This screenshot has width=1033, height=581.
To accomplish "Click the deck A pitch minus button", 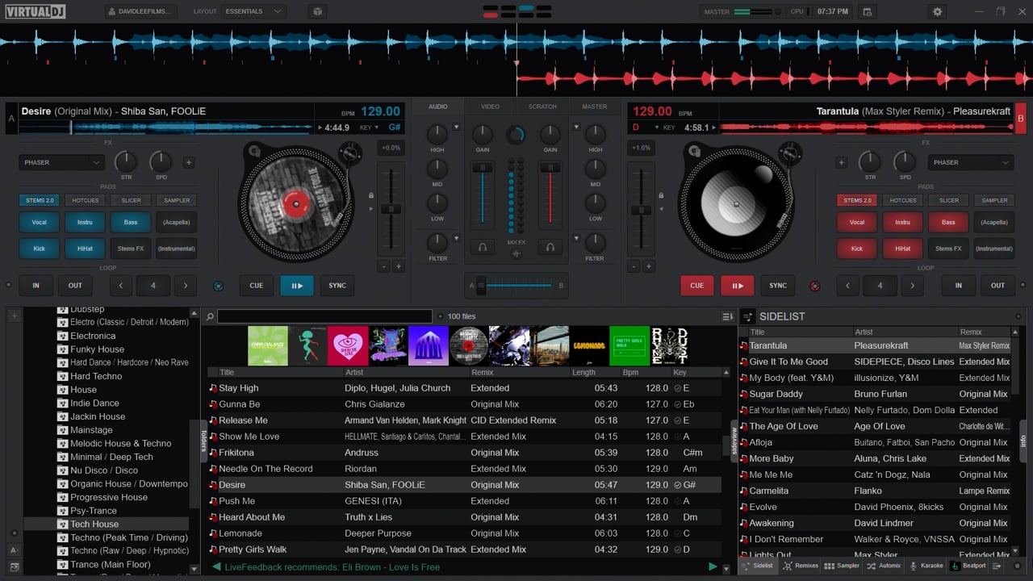I will pyautogui.click(x=383, y=266).
